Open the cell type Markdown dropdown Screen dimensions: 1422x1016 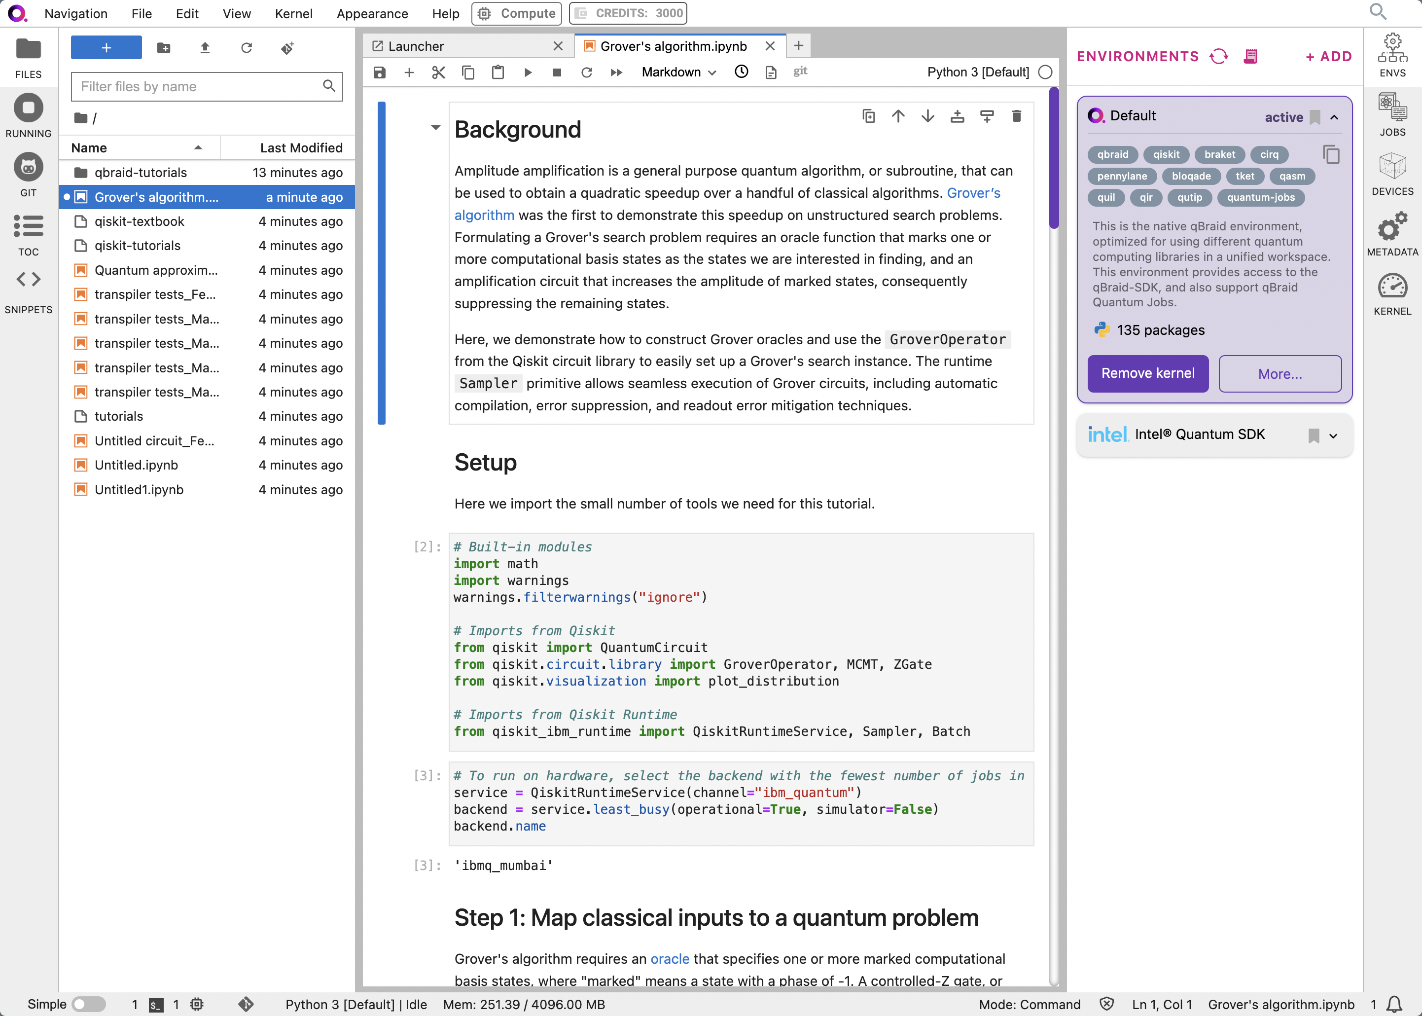(x=678, y=72)
